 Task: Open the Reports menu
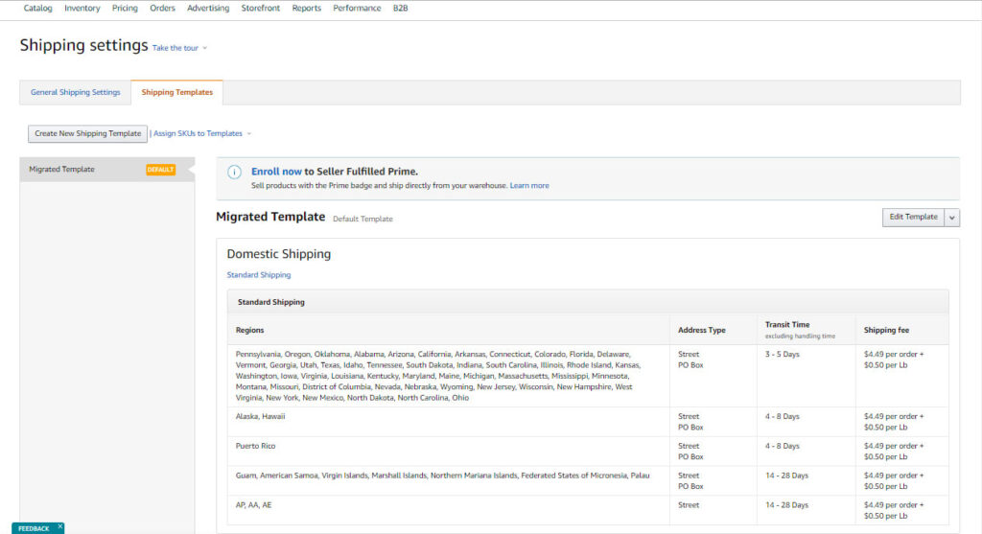click(x=306, y=8)
